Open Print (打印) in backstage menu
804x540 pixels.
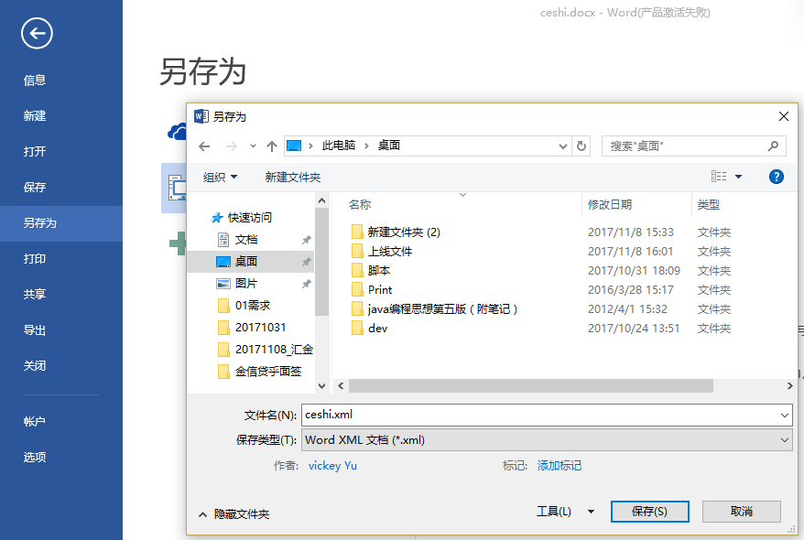click(35, 259)
